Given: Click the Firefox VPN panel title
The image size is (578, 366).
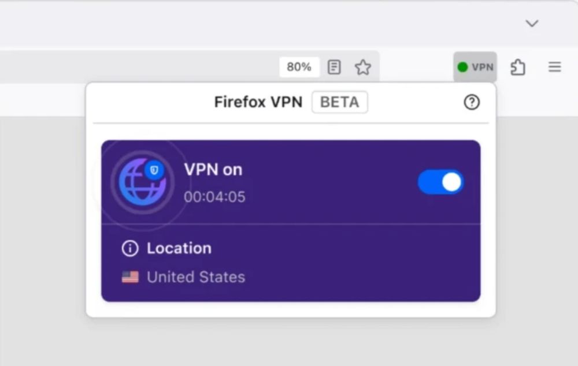Looking at the screenshot, I should [x=258, y=102].
